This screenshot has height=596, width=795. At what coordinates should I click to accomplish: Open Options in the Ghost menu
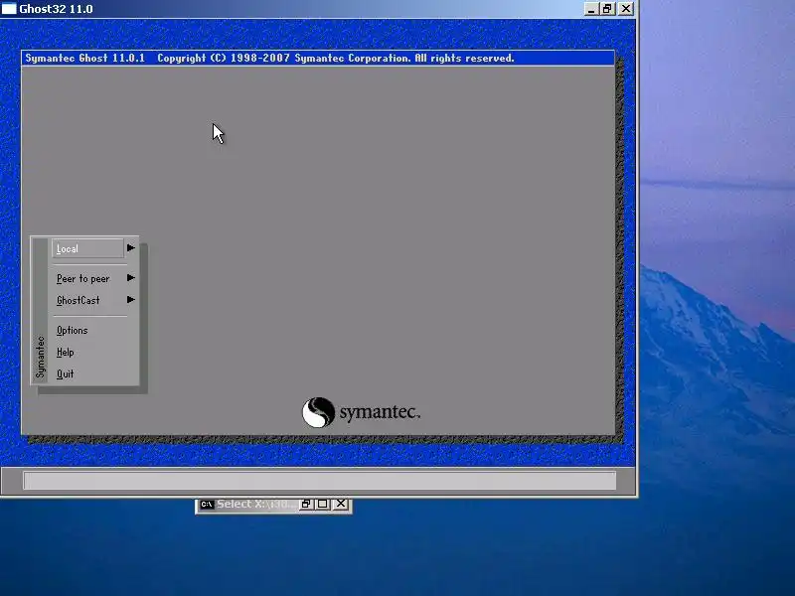coord(72,331)
